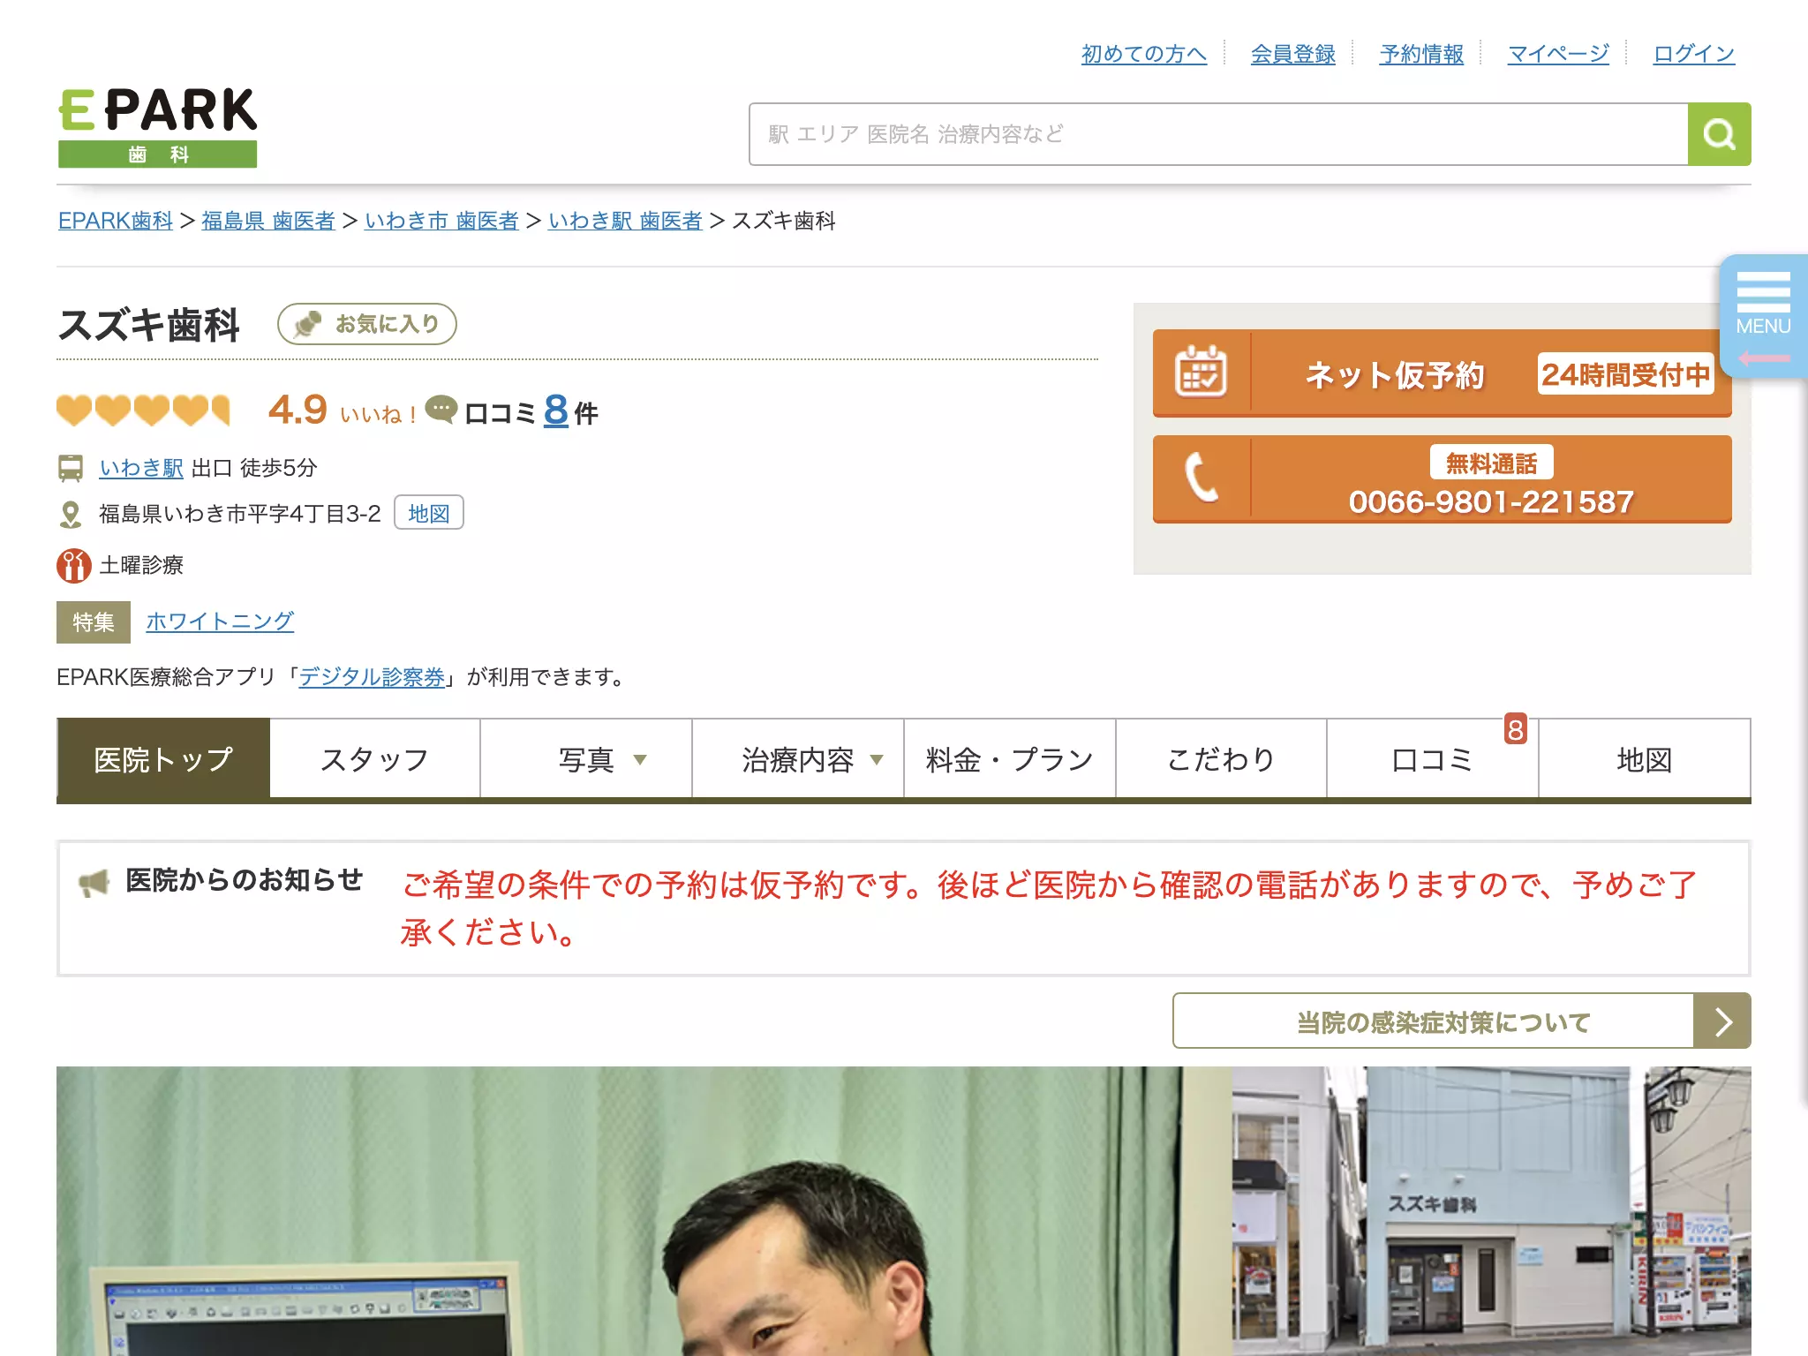Click the ログイン link
Image resolution: width=1808 pixels, height=1356 pixels.
(x=1694, y=54)
